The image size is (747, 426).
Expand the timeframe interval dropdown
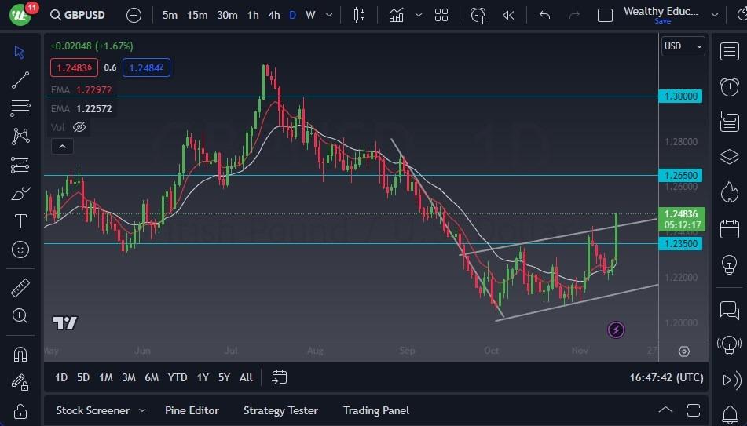[329, 15]
